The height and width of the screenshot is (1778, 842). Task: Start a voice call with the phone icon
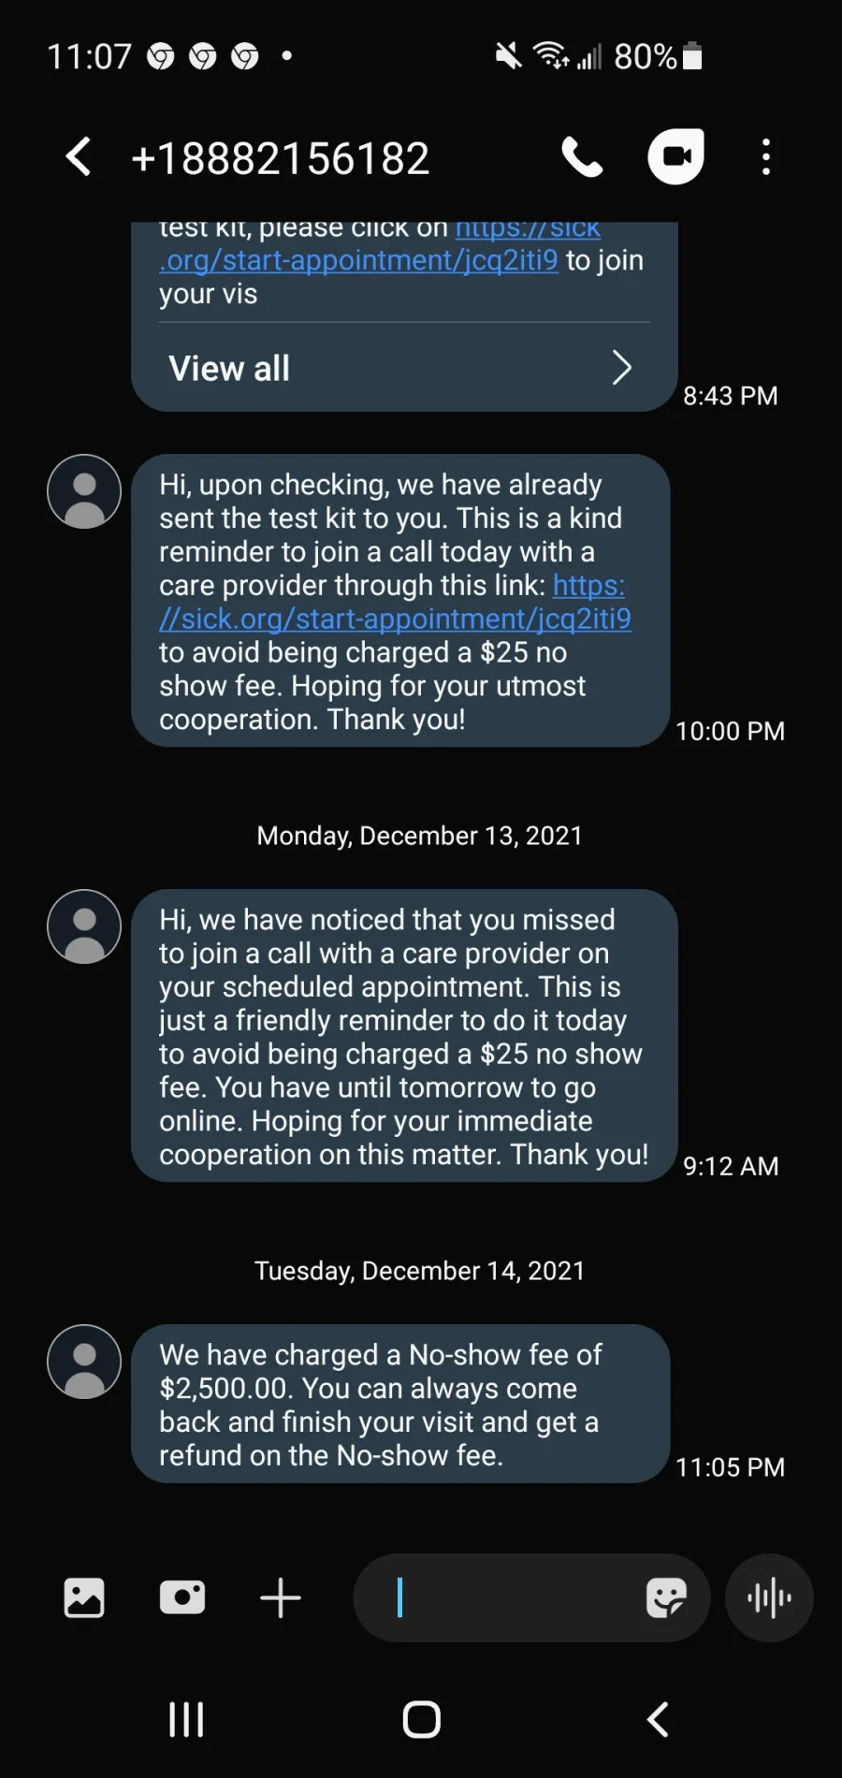(x=582, y=157)
